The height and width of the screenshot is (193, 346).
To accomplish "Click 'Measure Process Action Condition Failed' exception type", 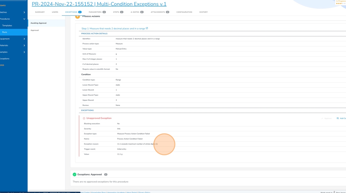I will tap(133, 134).
